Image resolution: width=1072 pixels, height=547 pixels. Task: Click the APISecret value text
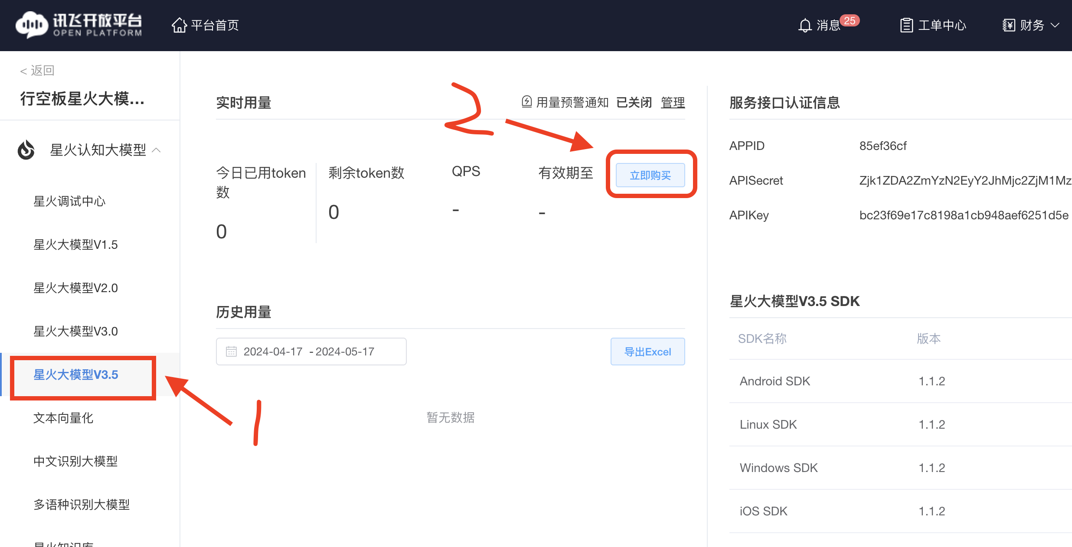coord(965,180)
